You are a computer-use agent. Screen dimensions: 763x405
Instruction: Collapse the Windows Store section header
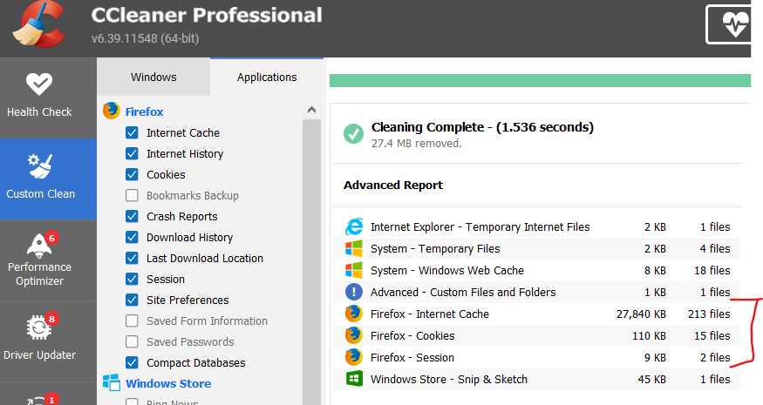click(x=167, y=383)
